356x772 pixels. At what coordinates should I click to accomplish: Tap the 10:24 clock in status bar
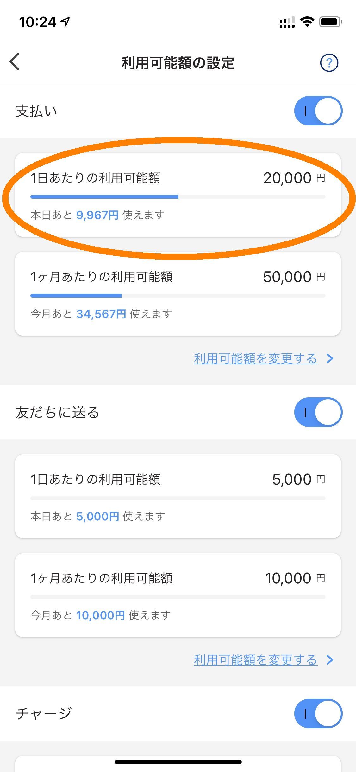point(37,22)
